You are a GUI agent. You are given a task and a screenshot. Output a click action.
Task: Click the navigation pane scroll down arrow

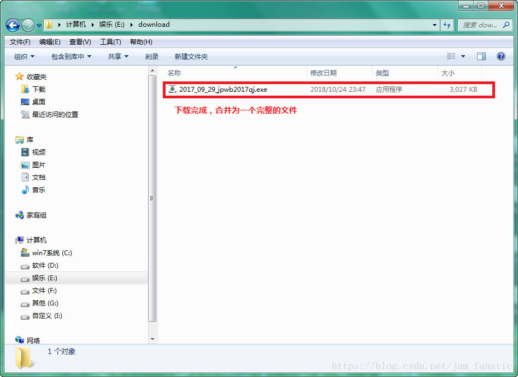coord(152,339)
